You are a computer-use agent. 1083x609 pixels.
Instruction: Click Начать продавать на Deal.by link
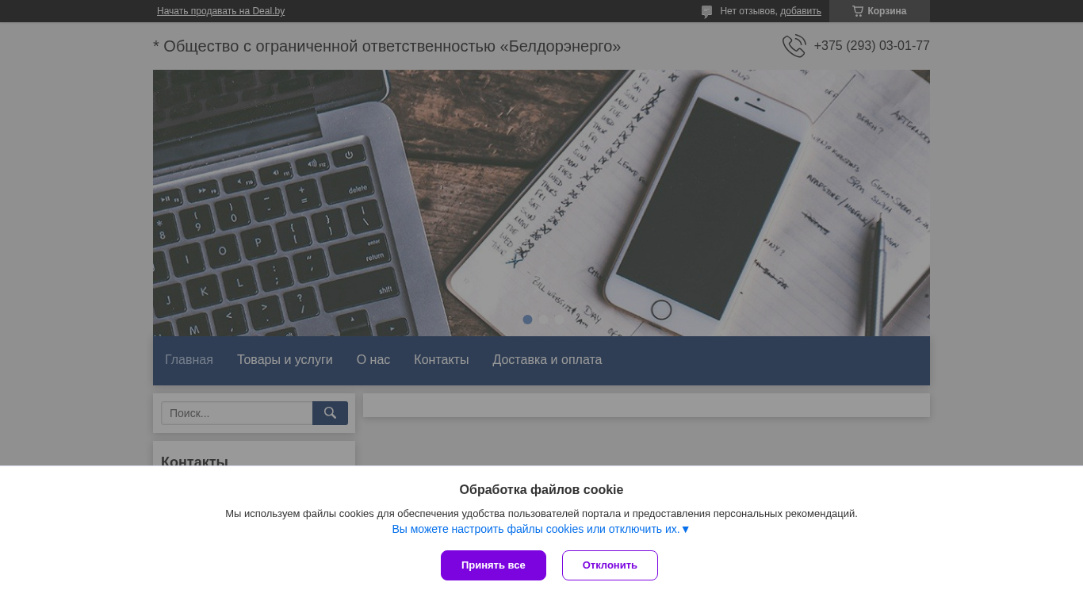(220, 11)
